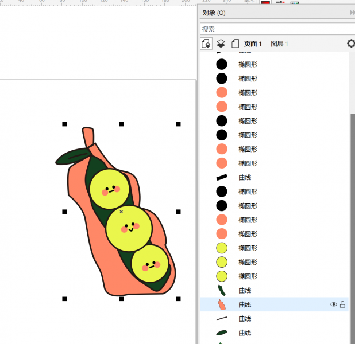Viewport: 355px width, 344px height.
Task: Select the page-layers-objects view icon
Action: [x=206, y=44]
